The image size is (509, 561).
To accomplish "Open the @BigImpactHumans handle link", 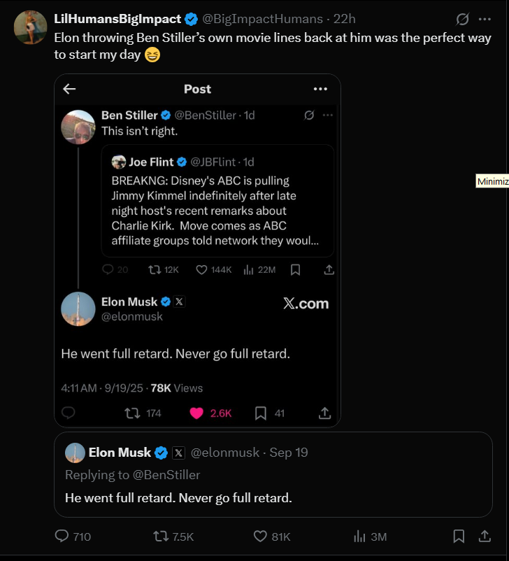I will [x=263, y=19].
